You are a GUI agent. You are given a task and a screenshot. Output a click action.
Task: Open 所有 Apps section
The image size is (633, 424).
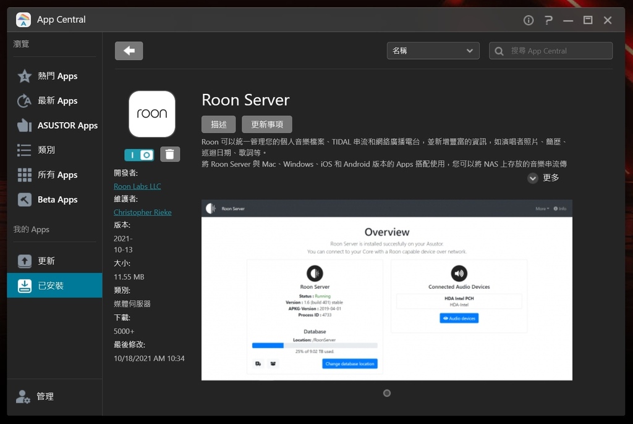tap(54, 175)
